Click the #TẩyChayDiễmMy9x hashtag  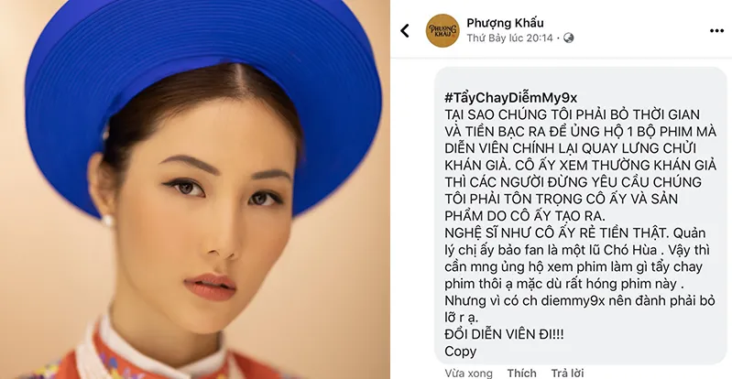510,98
